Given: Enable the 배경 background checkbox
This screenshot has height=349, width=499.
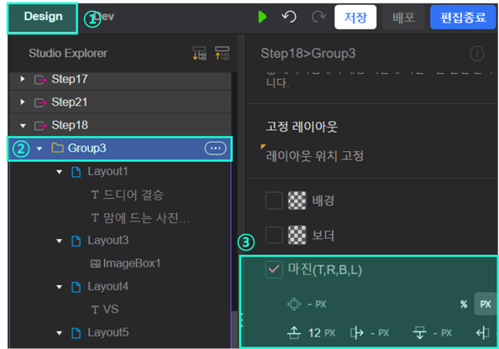Looking at the screenshot, I should pyautogui.click(x=274, y=201).
